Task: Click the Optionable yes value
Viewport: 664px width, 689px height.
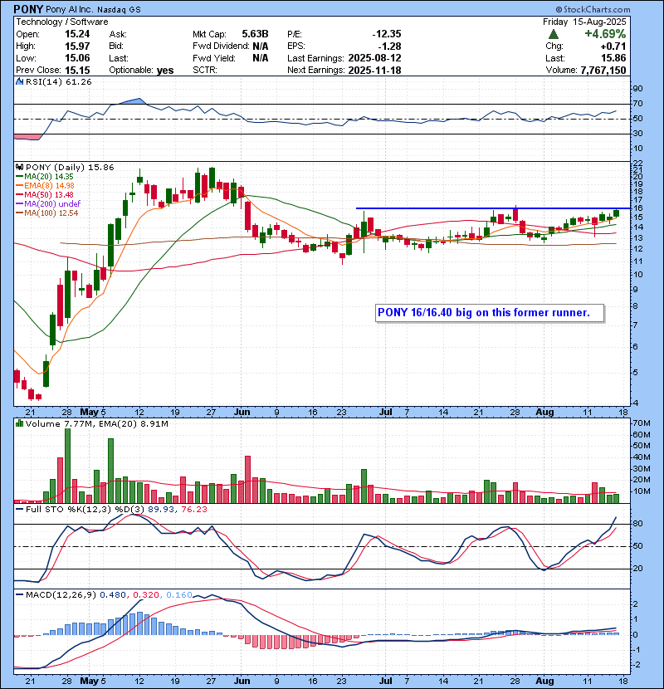Action: (165, 70)
